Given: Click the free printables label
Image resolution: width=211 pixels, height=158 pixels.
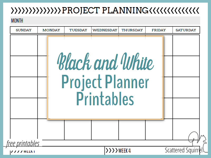Looking at the screenshot, I should tap(23, 143).
